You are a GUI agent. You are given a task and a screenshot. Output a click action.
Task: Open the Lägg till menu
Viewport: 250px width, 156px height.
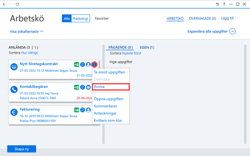(229, 18)
